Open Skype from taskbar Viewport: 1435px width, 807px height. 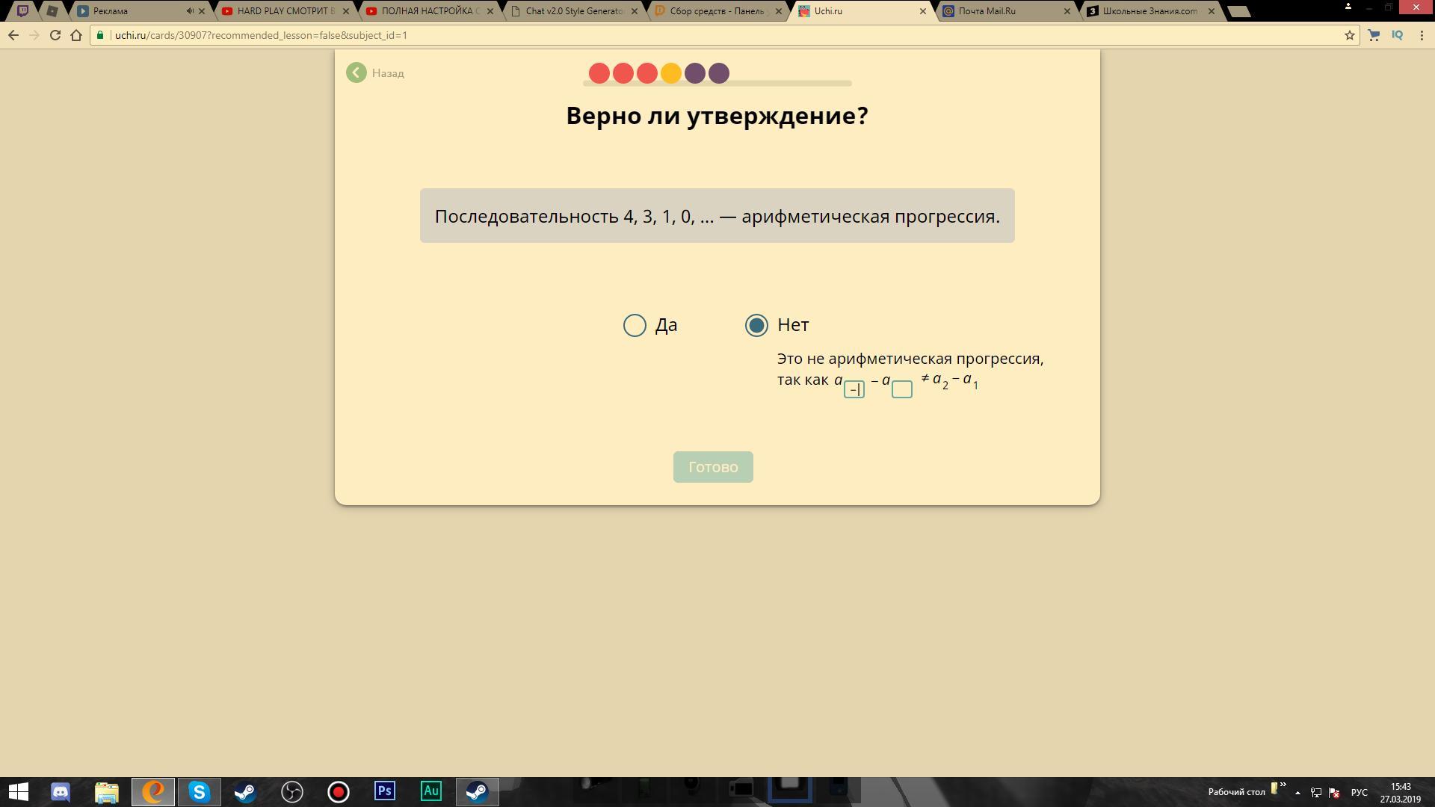click(200, 791)
